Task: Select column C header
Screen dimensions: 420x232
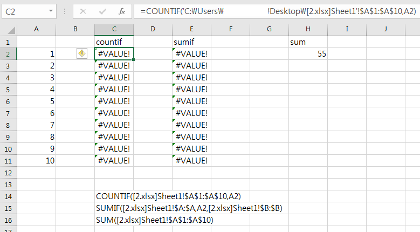Action: pos(114,29)
